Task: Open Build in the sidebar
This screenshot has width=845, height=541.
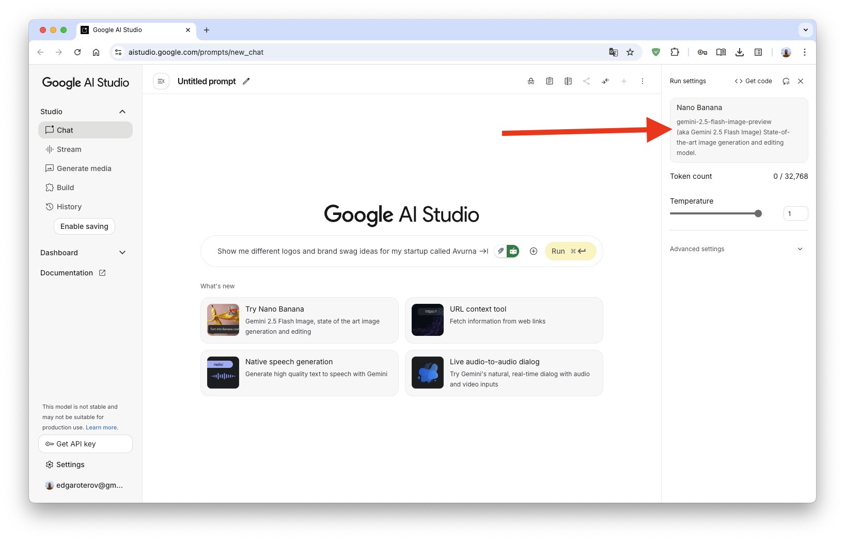Action: point(85,188)
